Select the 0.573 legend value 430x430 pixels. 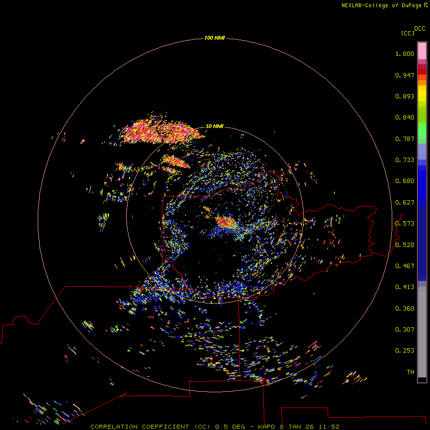coord(405,224)
